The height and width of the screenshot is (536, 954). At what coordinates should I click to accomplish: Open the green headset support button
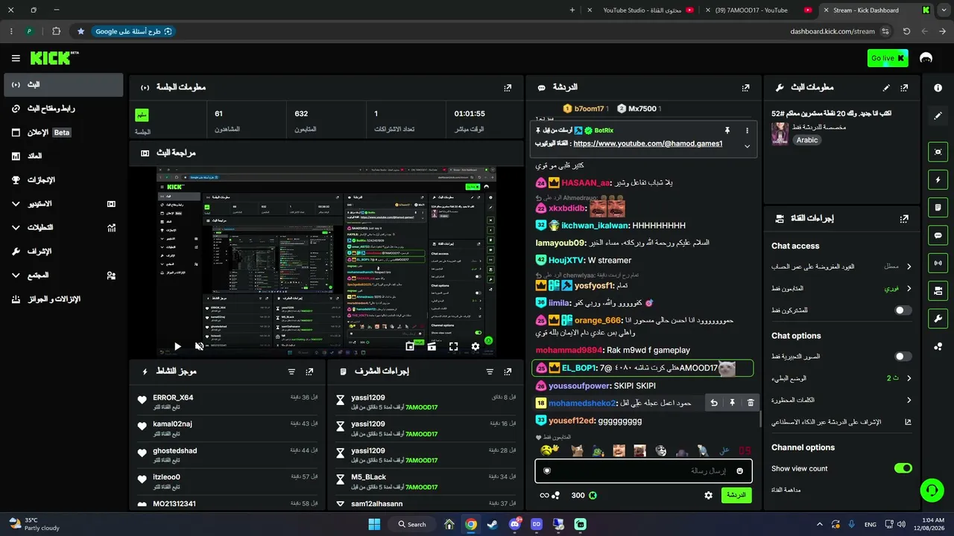pos(932,489)
